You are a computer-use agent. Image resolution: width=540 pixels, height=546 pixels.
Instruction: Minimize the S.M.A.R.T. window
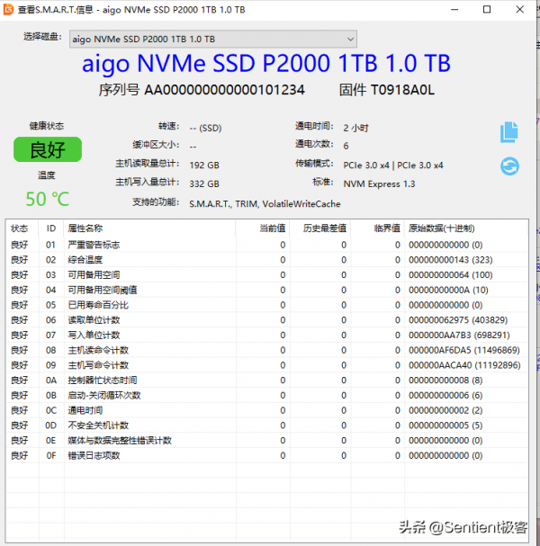454,9
